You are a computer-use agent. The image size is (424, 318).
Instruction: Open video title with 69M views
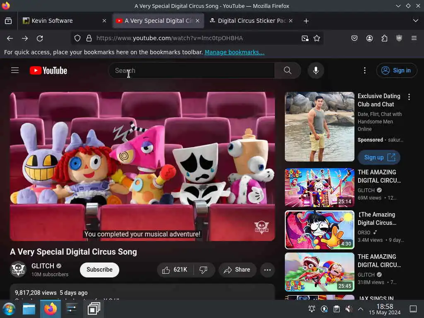pos(379,176)
